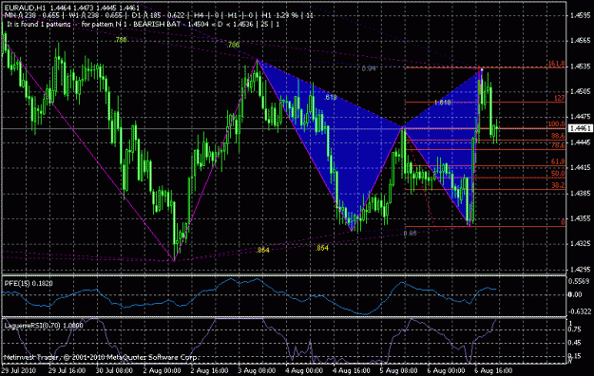Click the LaguerreRSI(0.70) indicator label

tap(43, 326)
